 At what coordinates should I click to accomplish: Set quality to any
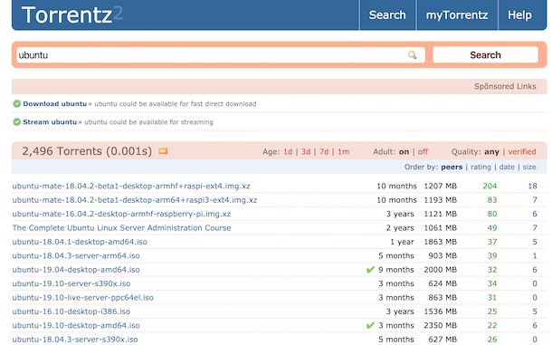point(491,151)
